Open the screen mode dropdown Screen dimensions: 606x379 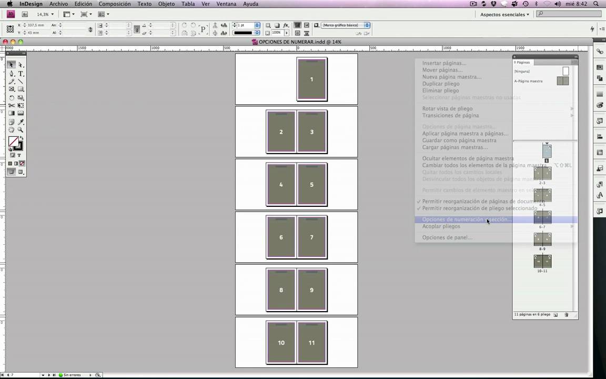click(86, 14)
